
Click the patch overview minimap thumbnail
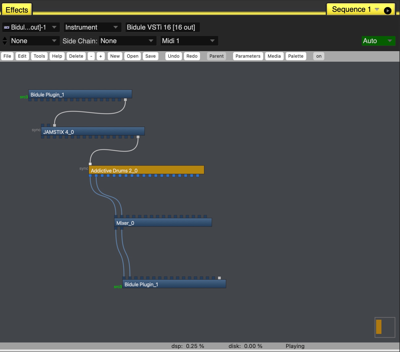[x=385, y=327]
